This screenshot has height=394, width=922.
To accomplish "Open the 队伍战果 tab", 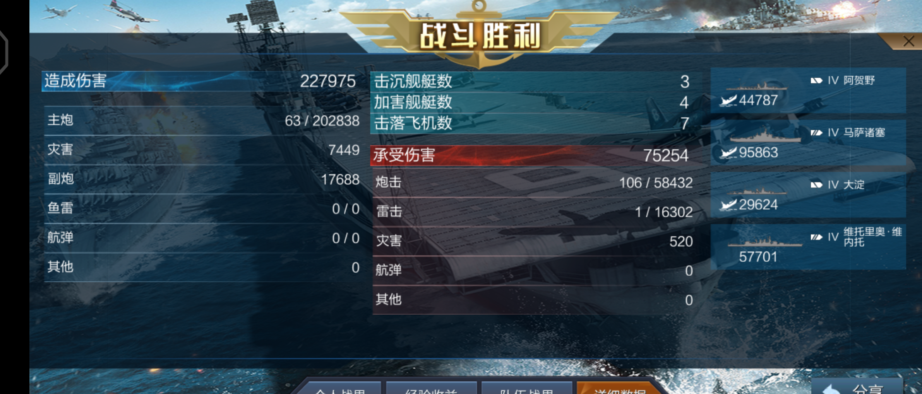I will [526, 388].
